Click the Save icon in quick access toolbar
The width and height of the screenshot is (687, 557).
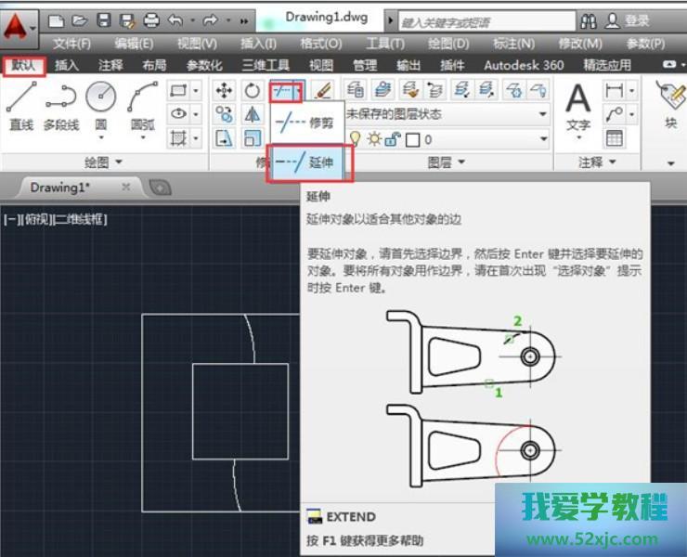[x=104, y=19]
